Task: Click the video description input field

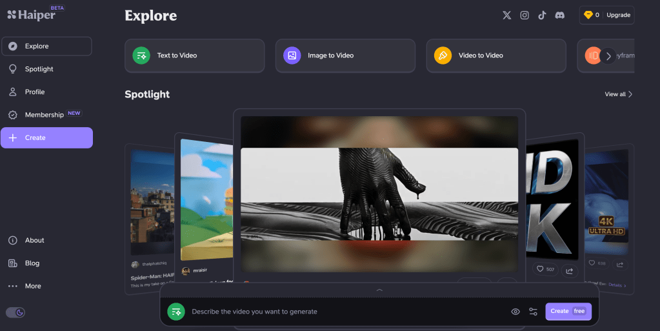Action: pos(342,312)
